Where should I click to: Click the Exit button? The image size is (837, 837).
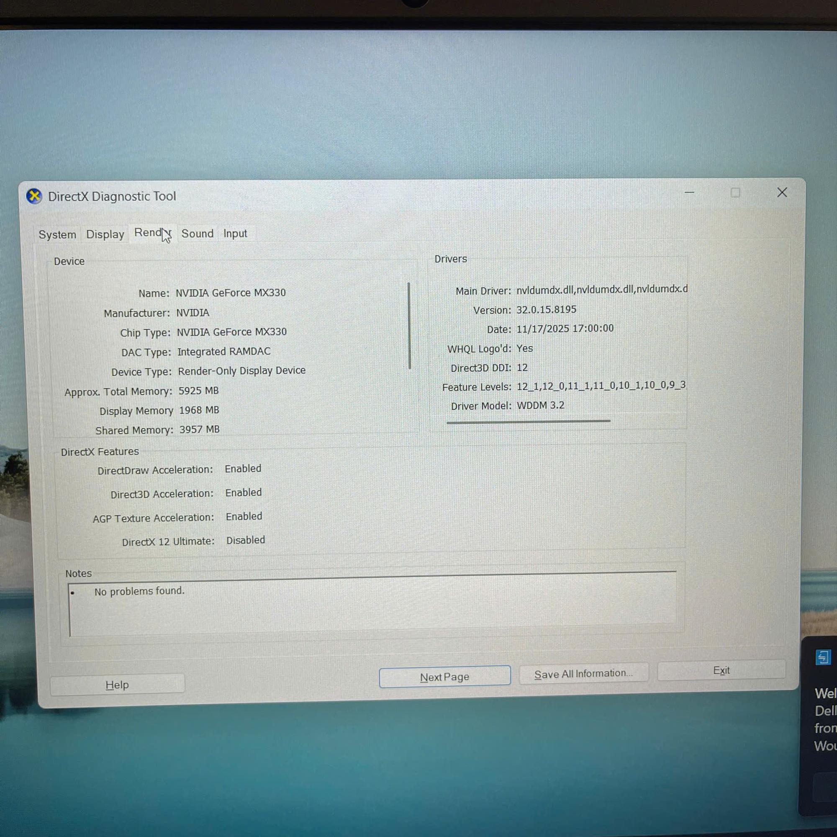click(x=721, y=670)
